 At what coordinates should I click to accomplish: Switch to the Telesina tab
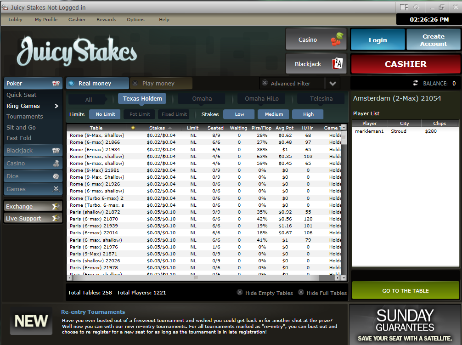point(321,98)
